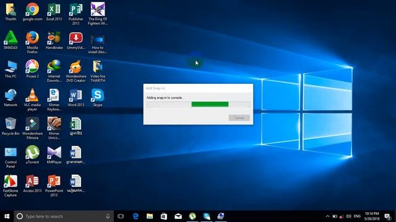Image resolution: width=396 pixels, height=222 pixels.
Task: Launch uTorrent desktop shortcut
Action: click(32, 155)
